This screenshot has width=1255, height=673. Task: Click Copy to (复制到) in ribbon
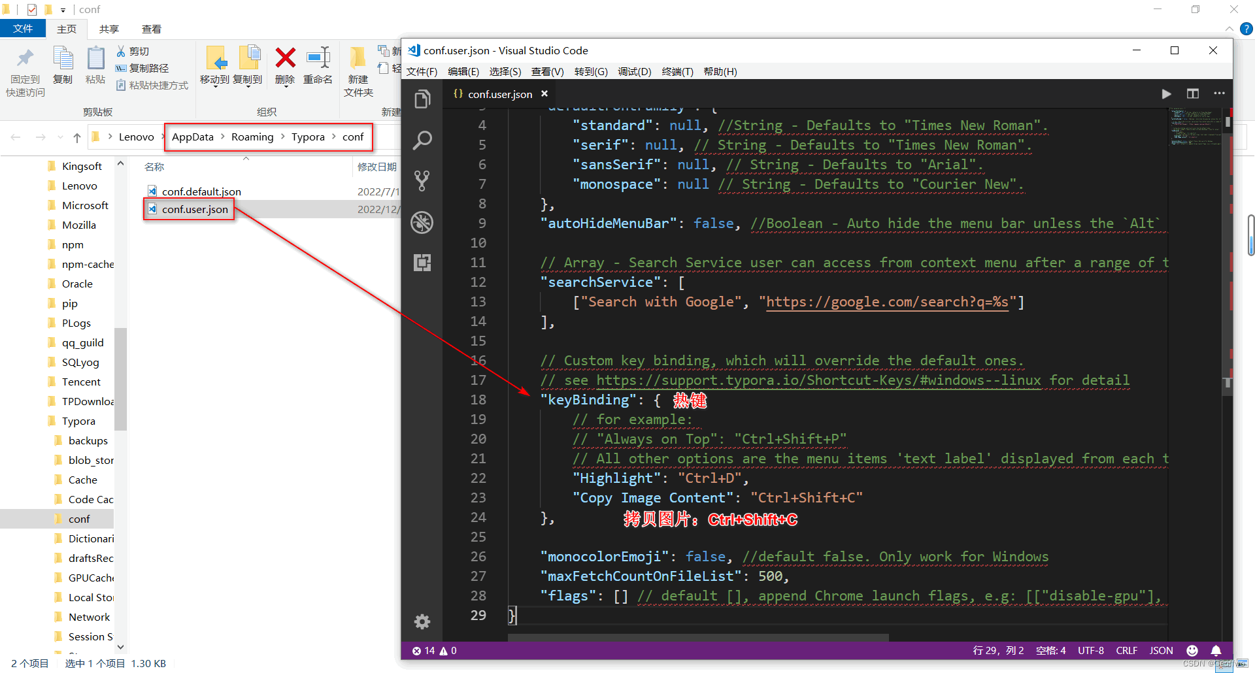[248, 66]
